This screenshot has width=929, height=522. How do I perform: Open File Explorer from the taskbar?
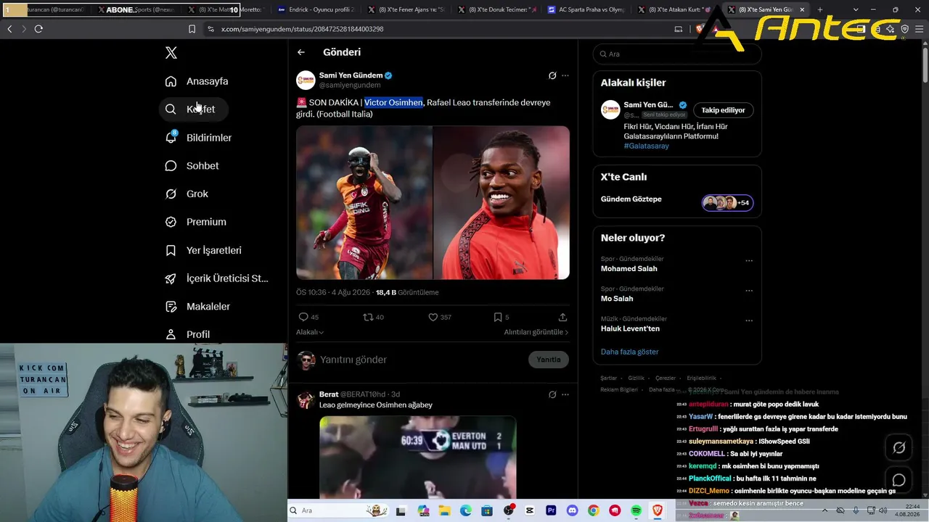[444, 511]
